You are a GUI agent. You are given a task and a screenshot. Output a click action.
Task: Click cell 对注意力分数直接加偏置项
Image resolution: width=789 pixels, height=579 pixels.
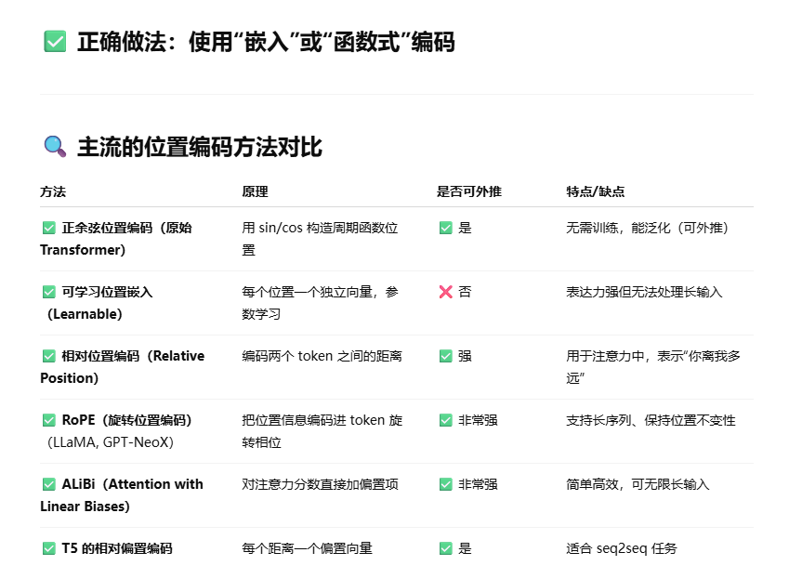pyautogui.click(x=320, y=484)
